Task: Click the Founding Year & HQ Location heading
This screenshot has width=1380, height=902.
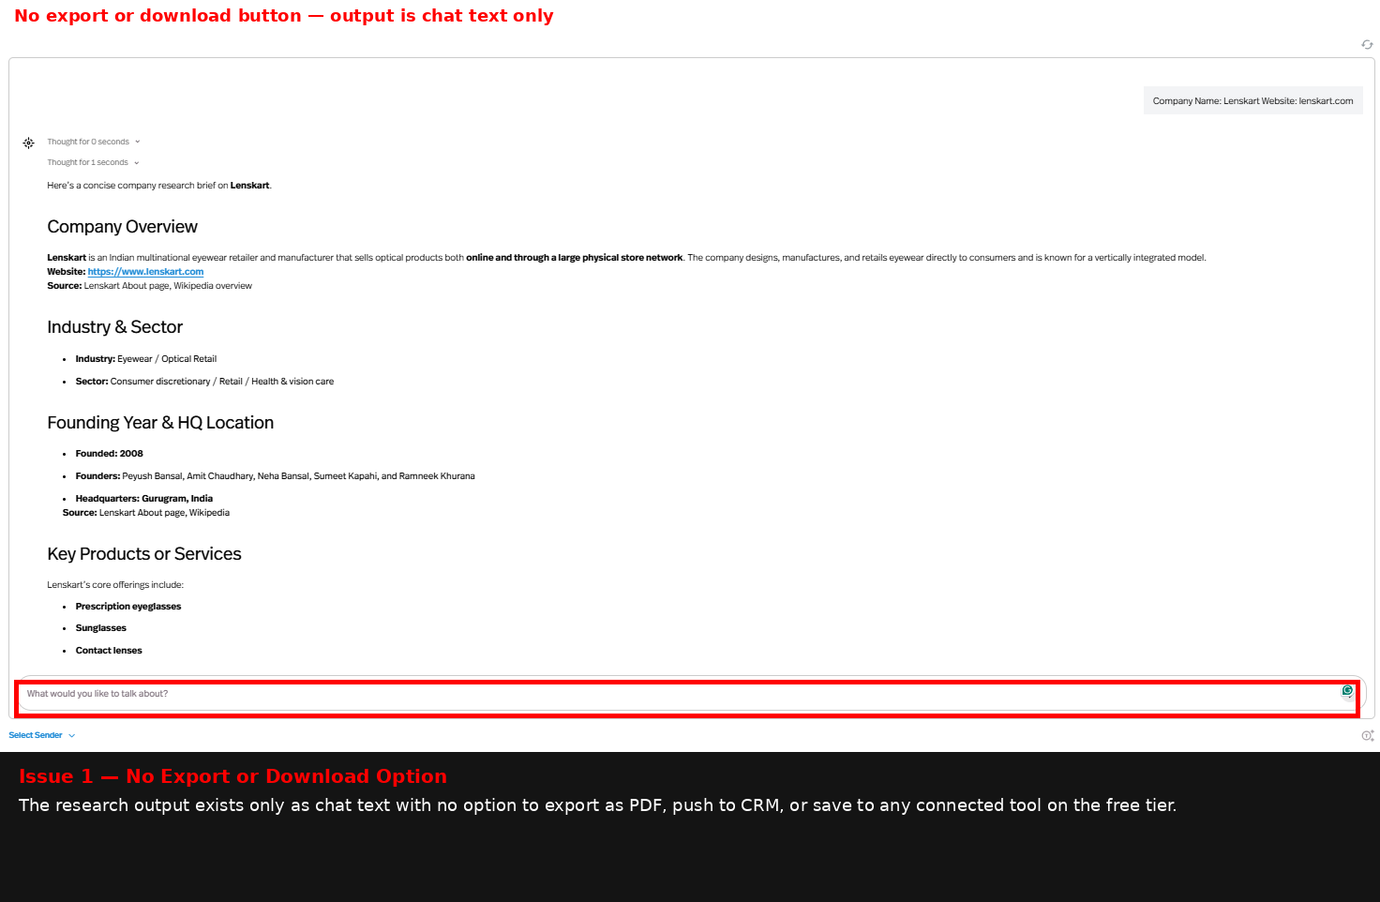Action: tap(160, 423)
